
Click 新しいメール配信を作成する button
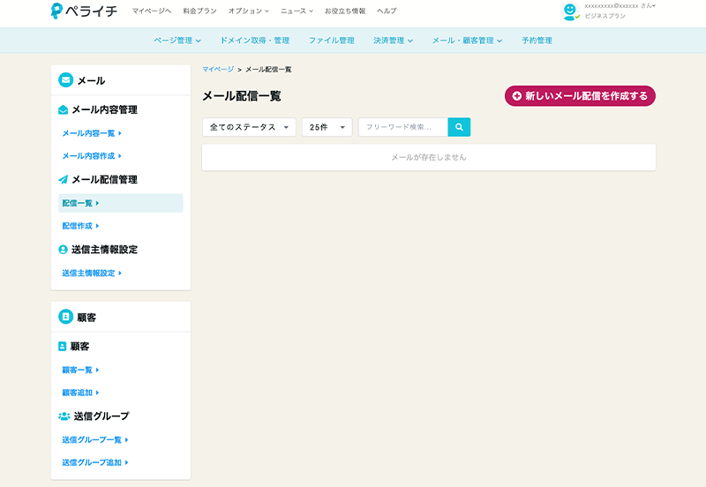(580, 95)
